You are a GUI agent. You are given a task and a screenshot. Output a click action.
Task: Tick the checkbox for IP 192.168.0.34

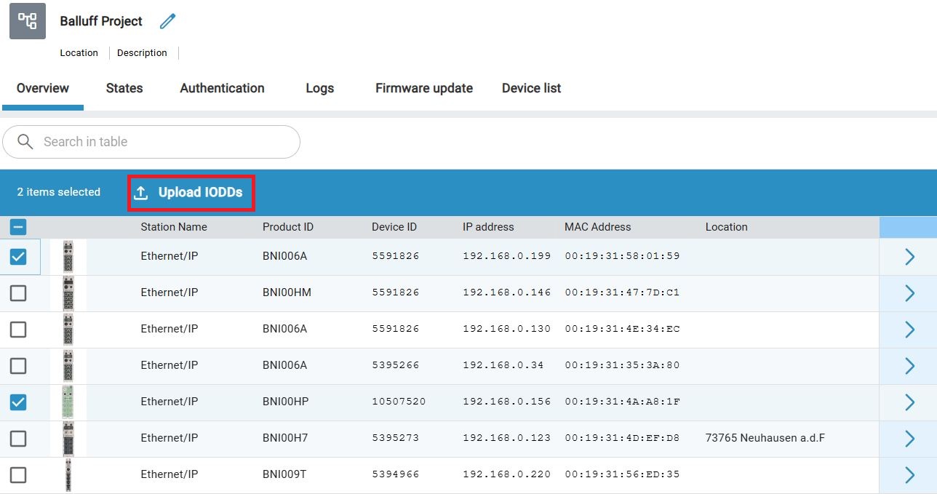pos(18,366)
